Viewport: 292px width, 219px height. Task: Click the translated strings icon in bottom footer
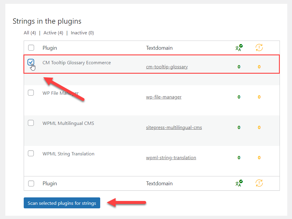point(239,183)
